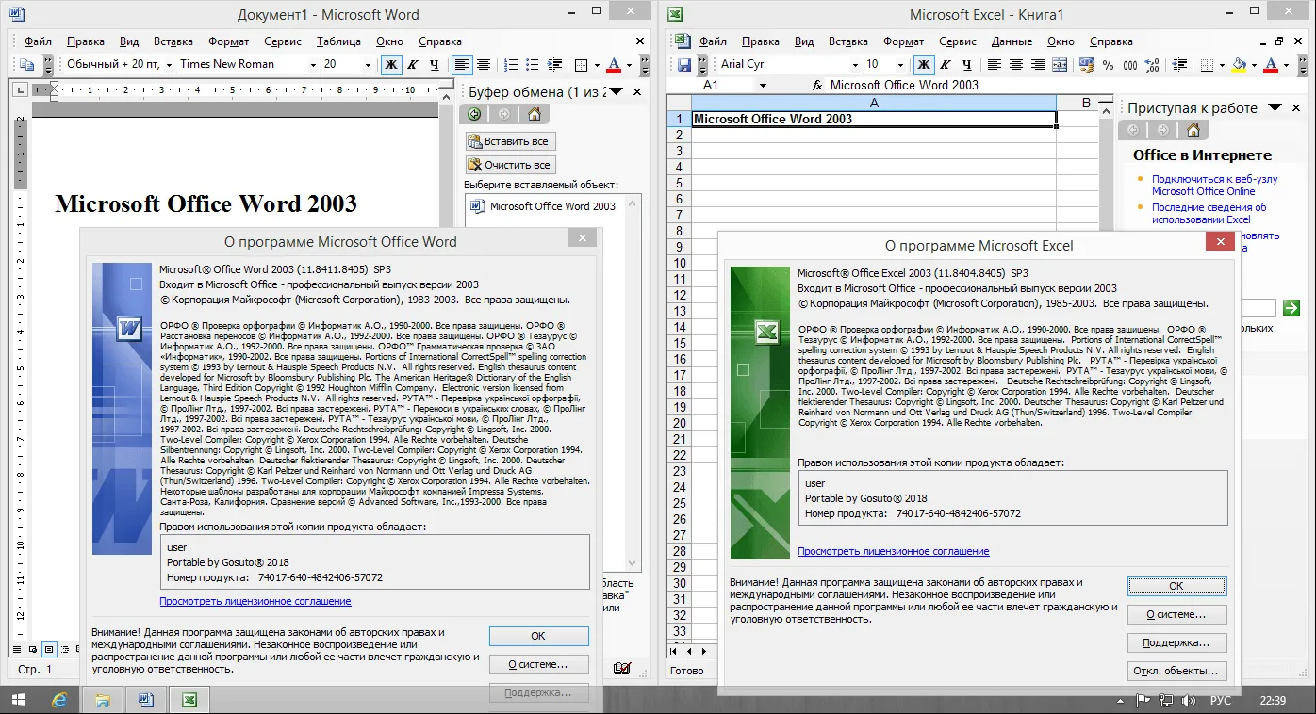The image size is (1316, 714).
Task: Expand the Excel Name Box dropdown
Action: pyautogui.click(x=763, y=85)
